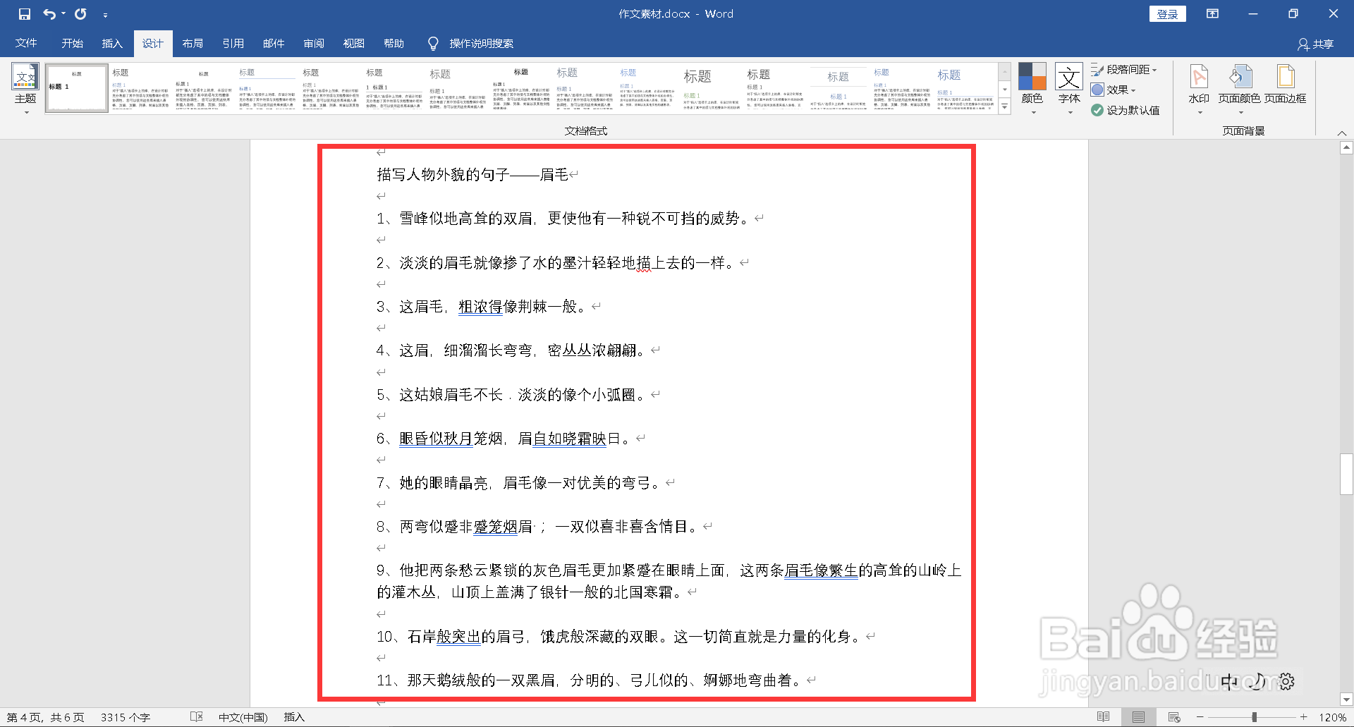
Task: Click the vertical scrollbar thumb
Action: [1346, 475]
